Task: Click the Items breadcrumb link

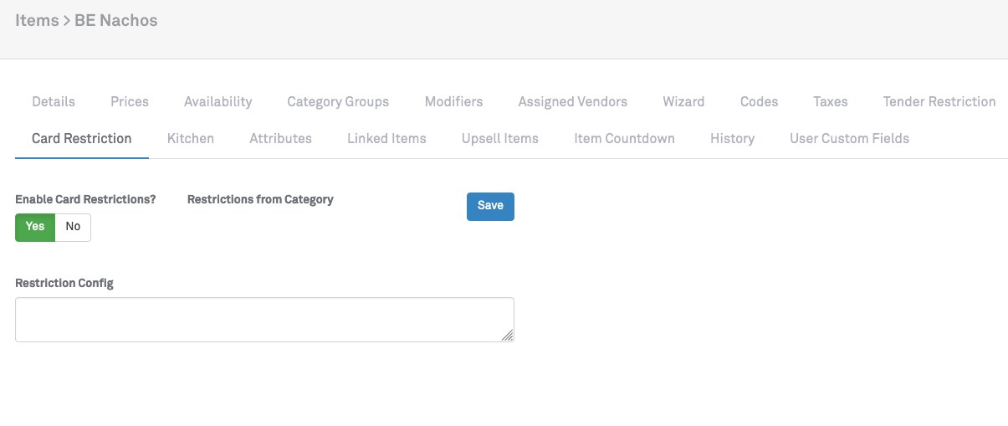Action: coord(37,21)
